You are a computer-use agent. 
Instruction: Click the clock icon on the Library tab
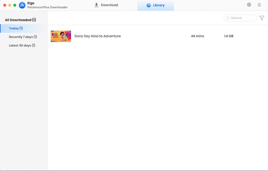(149, 5)
